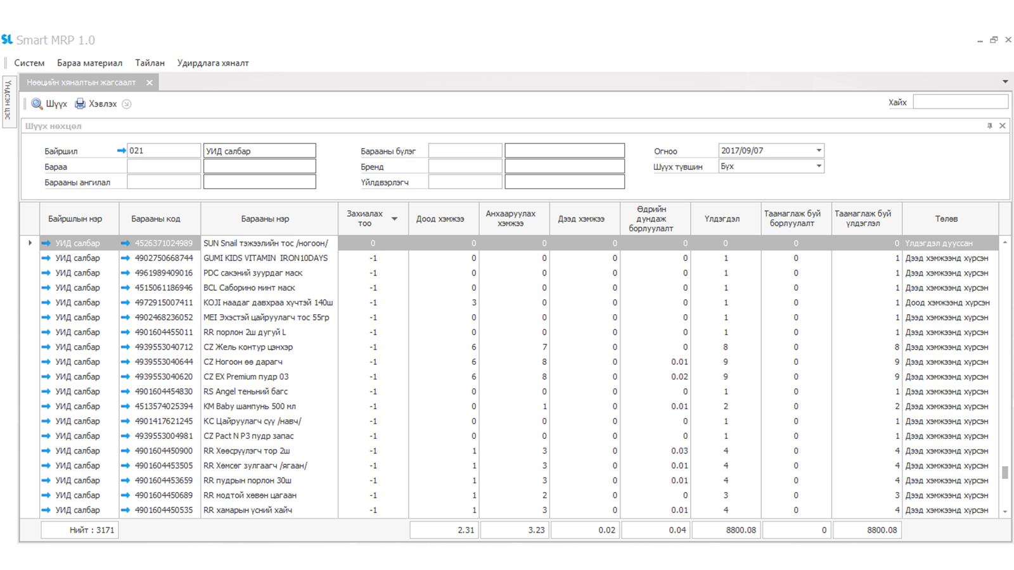This screenshot has height=570, width=1014.
Task: Open the Тайлан menu
Action: click(x=150, y=63)
